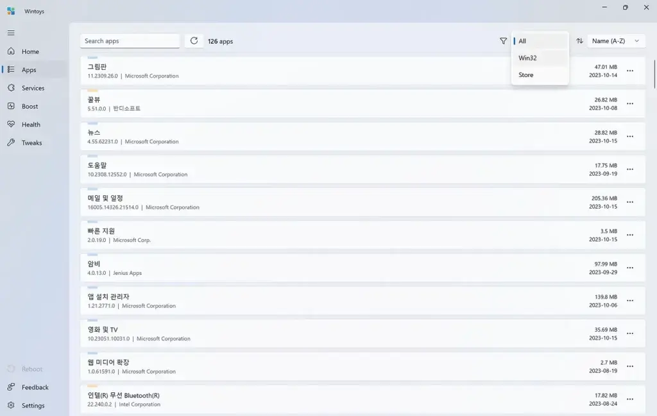Choose the All filter option

point(540,41)
